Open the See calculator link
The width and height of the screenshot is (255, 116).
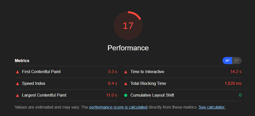212,107
